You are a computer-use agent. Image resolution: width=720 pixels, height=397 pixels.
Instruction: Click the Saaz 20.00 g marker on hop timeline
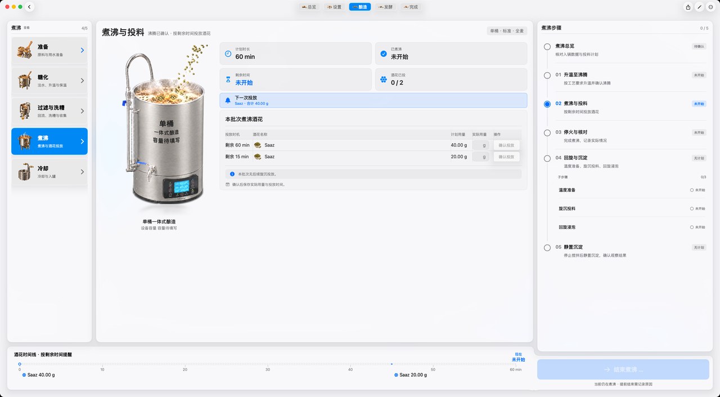pos(412,375)
